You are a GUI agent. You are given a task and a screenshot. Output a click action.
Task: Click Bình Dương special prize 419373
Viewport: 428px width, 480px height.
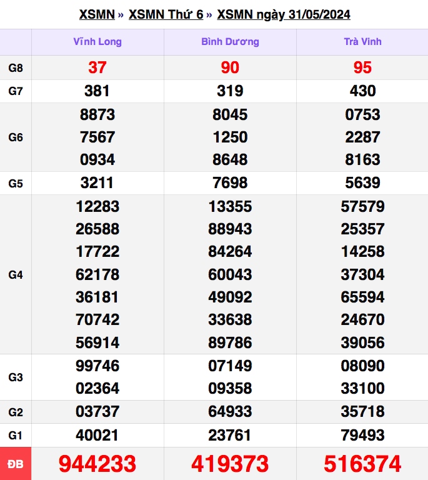[x=230, y=464]
